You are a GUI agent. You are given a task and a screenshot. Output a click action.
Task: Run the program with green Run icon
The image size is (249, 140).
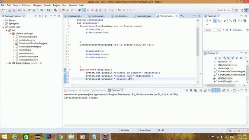coord(48,10)
